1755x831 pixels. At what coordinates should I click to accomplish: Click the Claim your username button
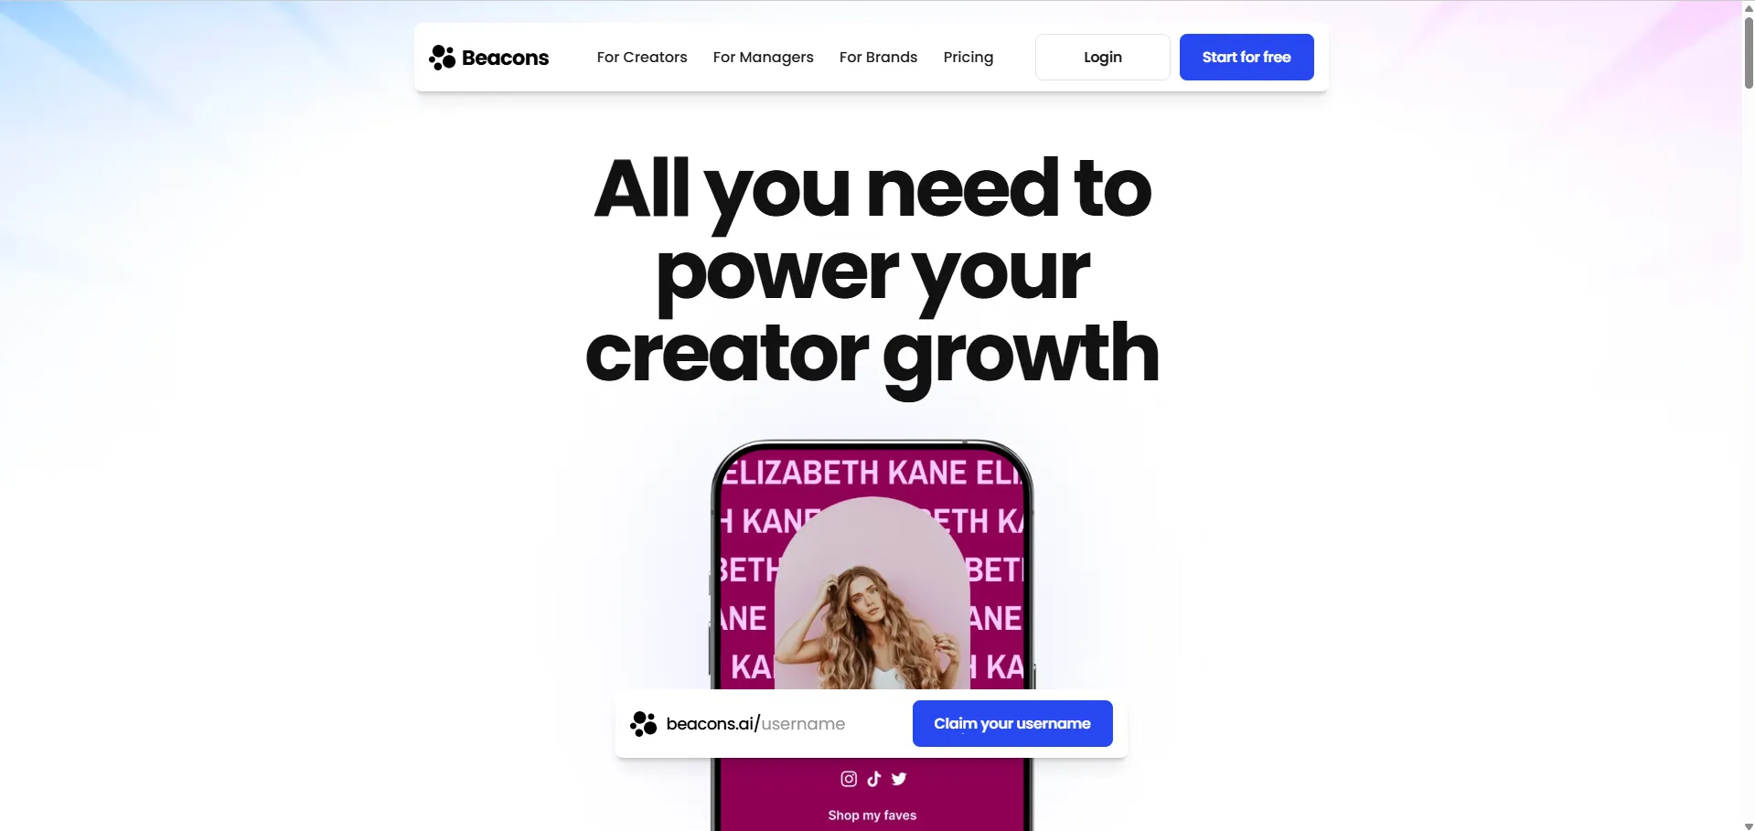coord(1012,723)
